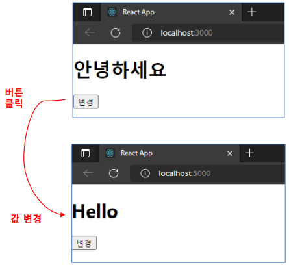Click the Hello heading text

click(95, 211)
